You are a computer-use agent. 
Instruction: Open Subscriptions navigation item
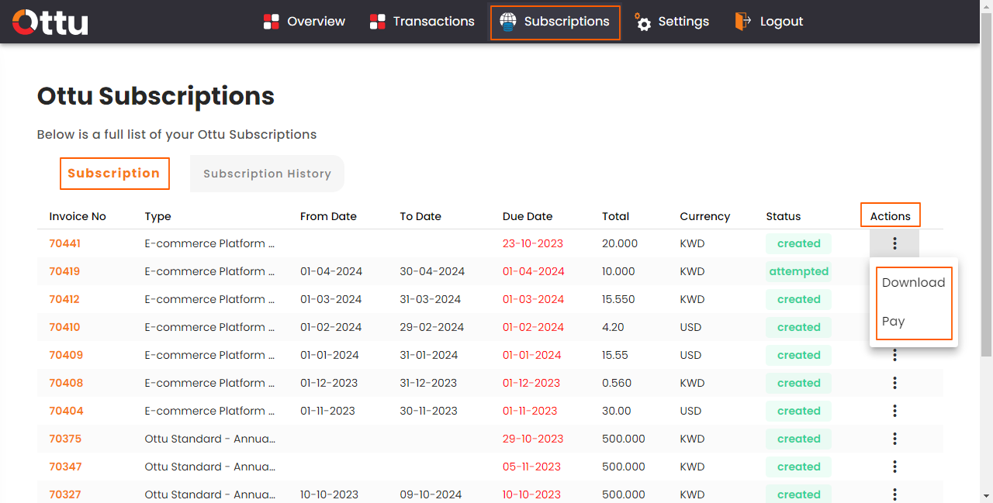(x=555, y=22)
